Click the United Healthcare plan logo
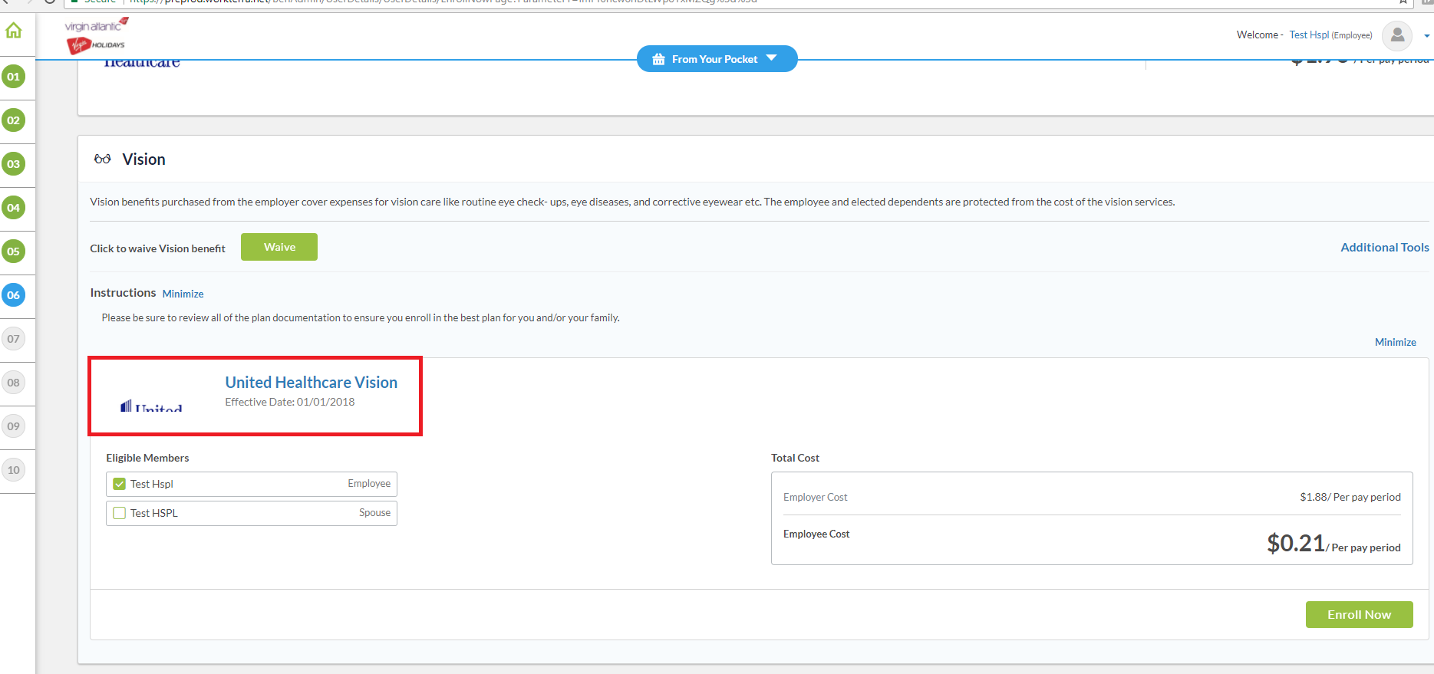This screenshot has height=674, width=1434. (x=152, y=406)
